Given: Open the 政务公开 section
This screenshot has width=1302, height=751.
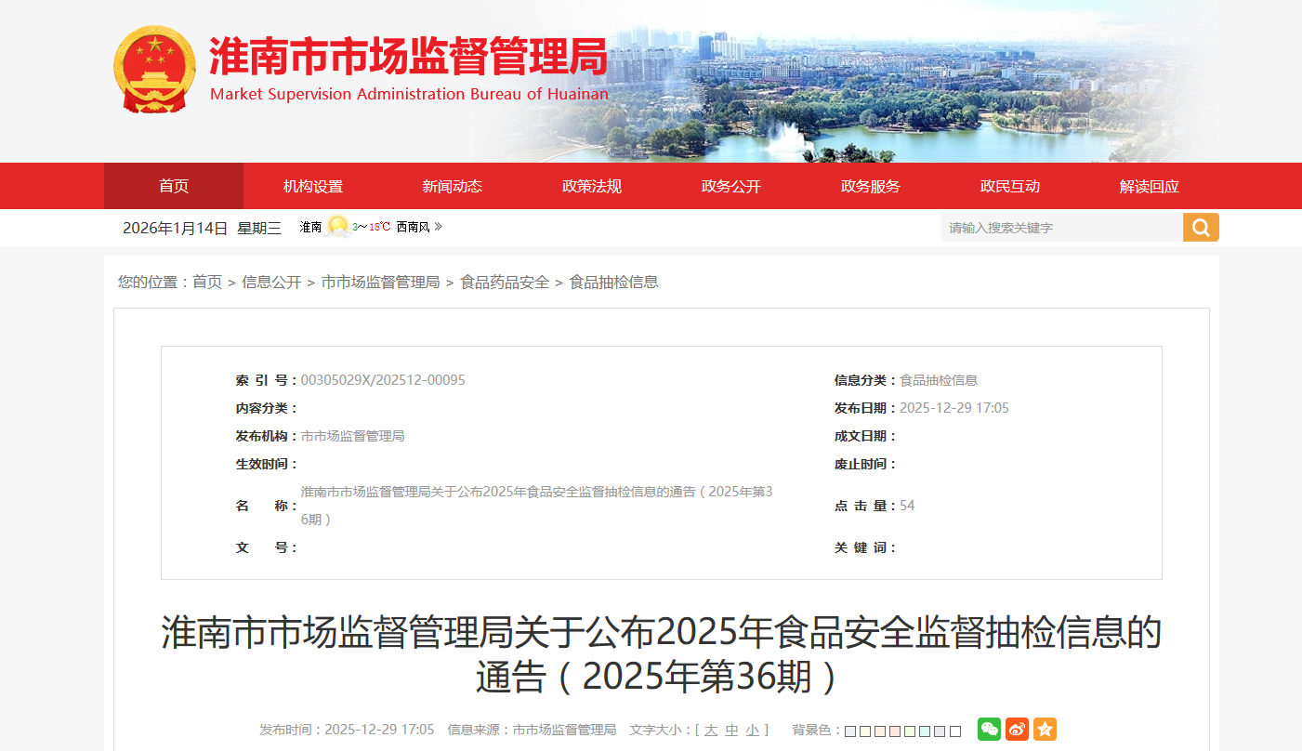Looking at the screenshot, I should pos(730,186).
